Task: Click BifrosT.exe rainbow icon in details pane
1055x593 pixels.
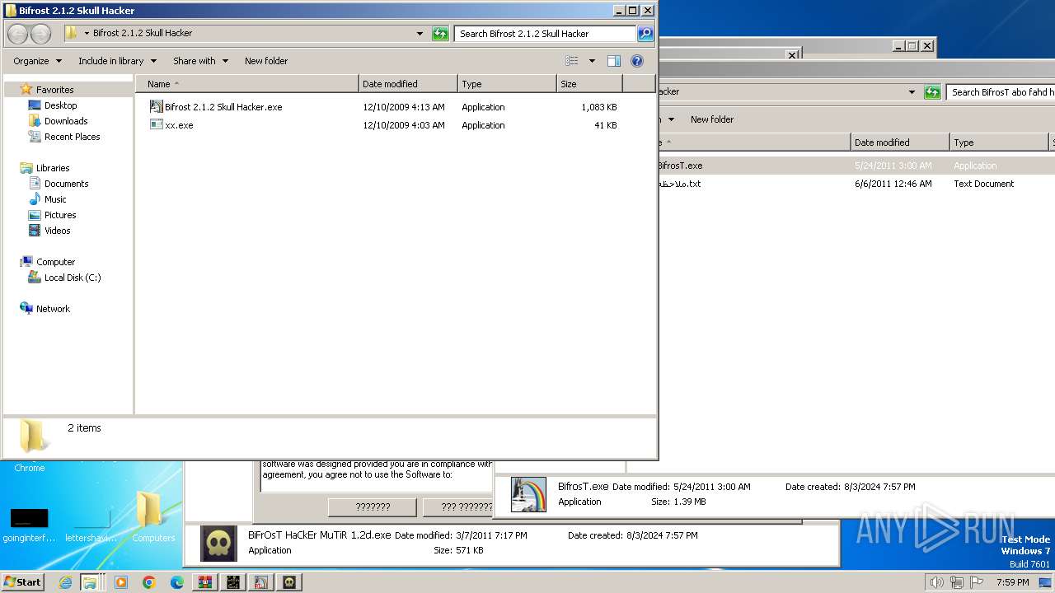Action: pyautogui.click(x=528, y=494)
